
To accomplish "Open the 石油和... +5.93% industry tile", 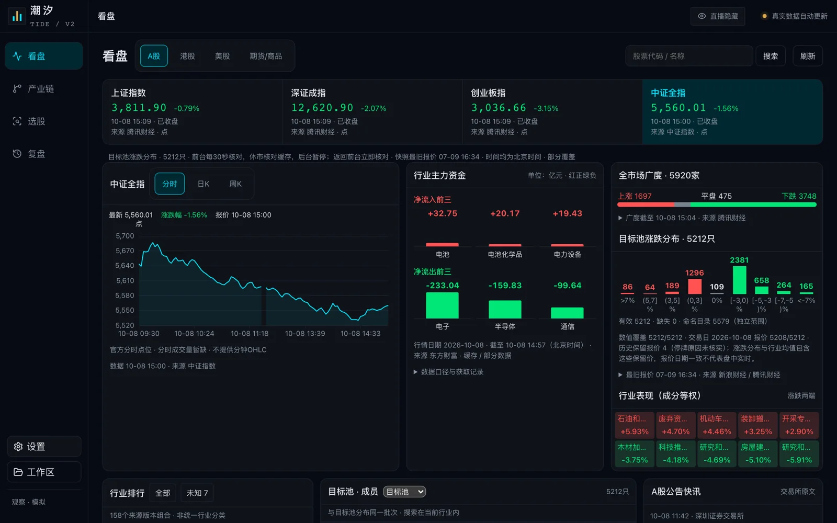I will [x=635, y=425].
